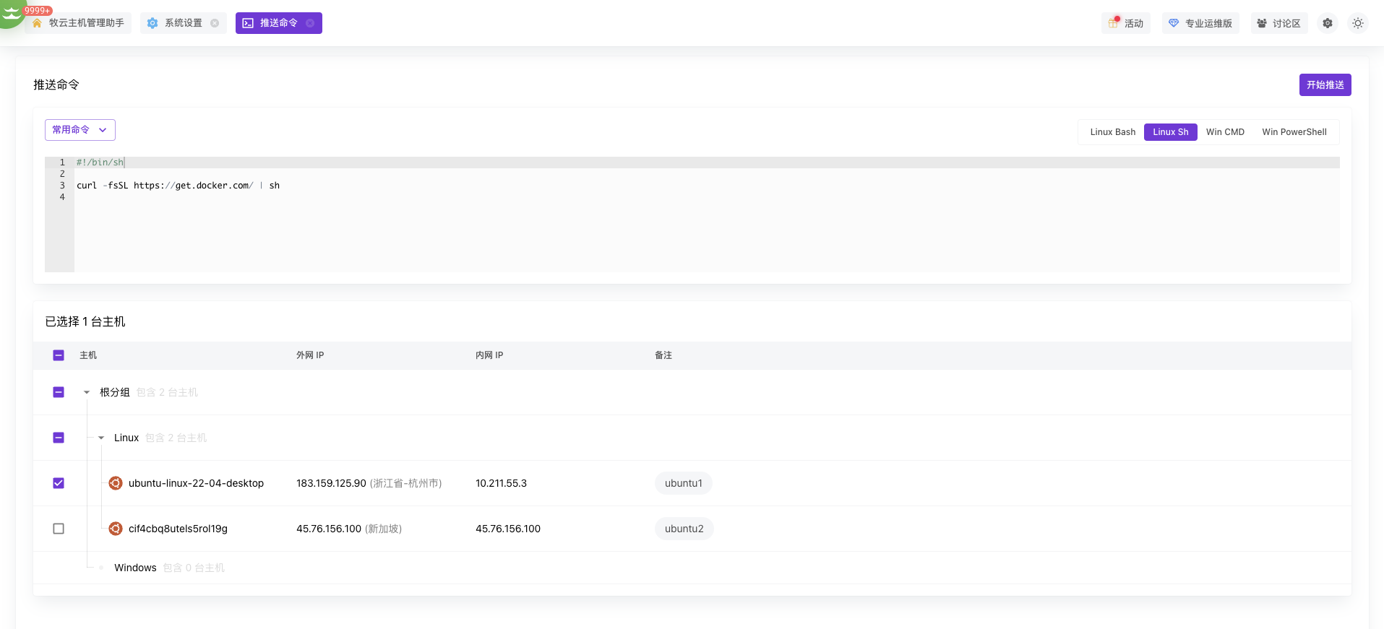Select Win CMD shell type
The image size is (1384, 629).
click(1225, 132)
